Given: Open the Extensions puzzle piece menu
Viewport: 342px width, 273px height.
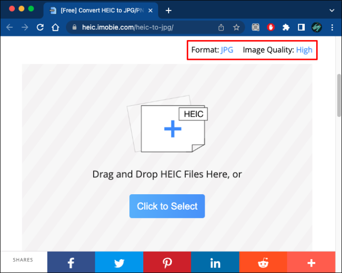Looking at the screenshot, I should click(286, 27).
